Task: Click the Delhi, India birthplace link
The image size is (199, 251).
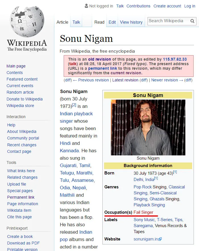Action: [144, 180]
